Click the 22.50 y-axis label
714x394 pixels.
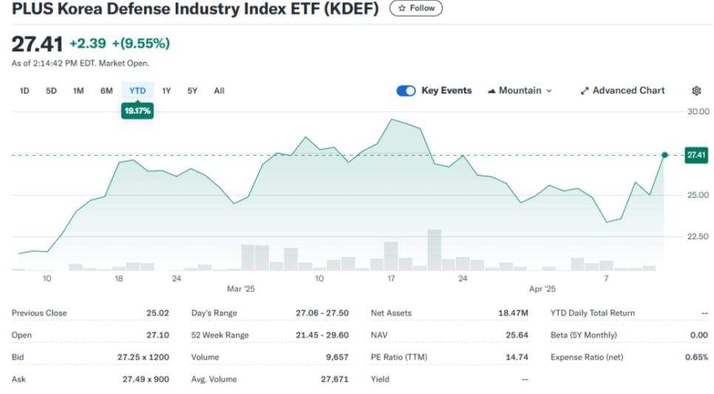(698, 237)
